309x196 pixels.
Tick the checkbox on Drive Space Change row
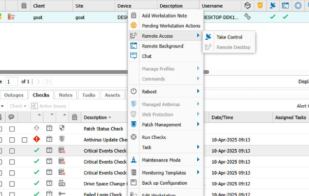pyautogui.click(x=12, y=184)
